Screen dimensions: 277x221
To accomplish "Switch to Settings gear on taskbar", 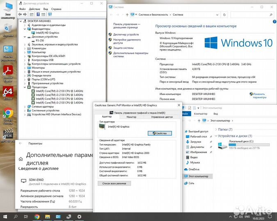I will pyautogui.click(x=79, y=216).
